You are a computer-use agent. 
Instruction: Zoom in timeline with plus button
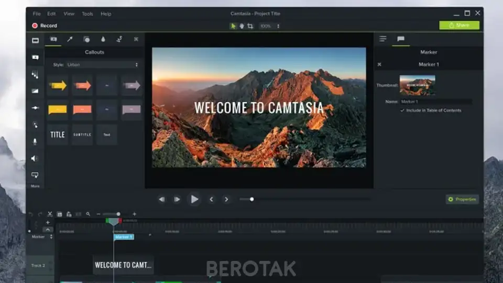pyautogui.click(x=135, y=214)
